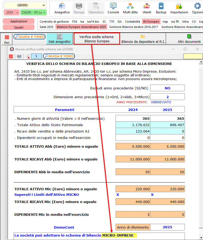203x240 pixels.
Task: Open the Iva74-bis menu
Action: [93, 22]
